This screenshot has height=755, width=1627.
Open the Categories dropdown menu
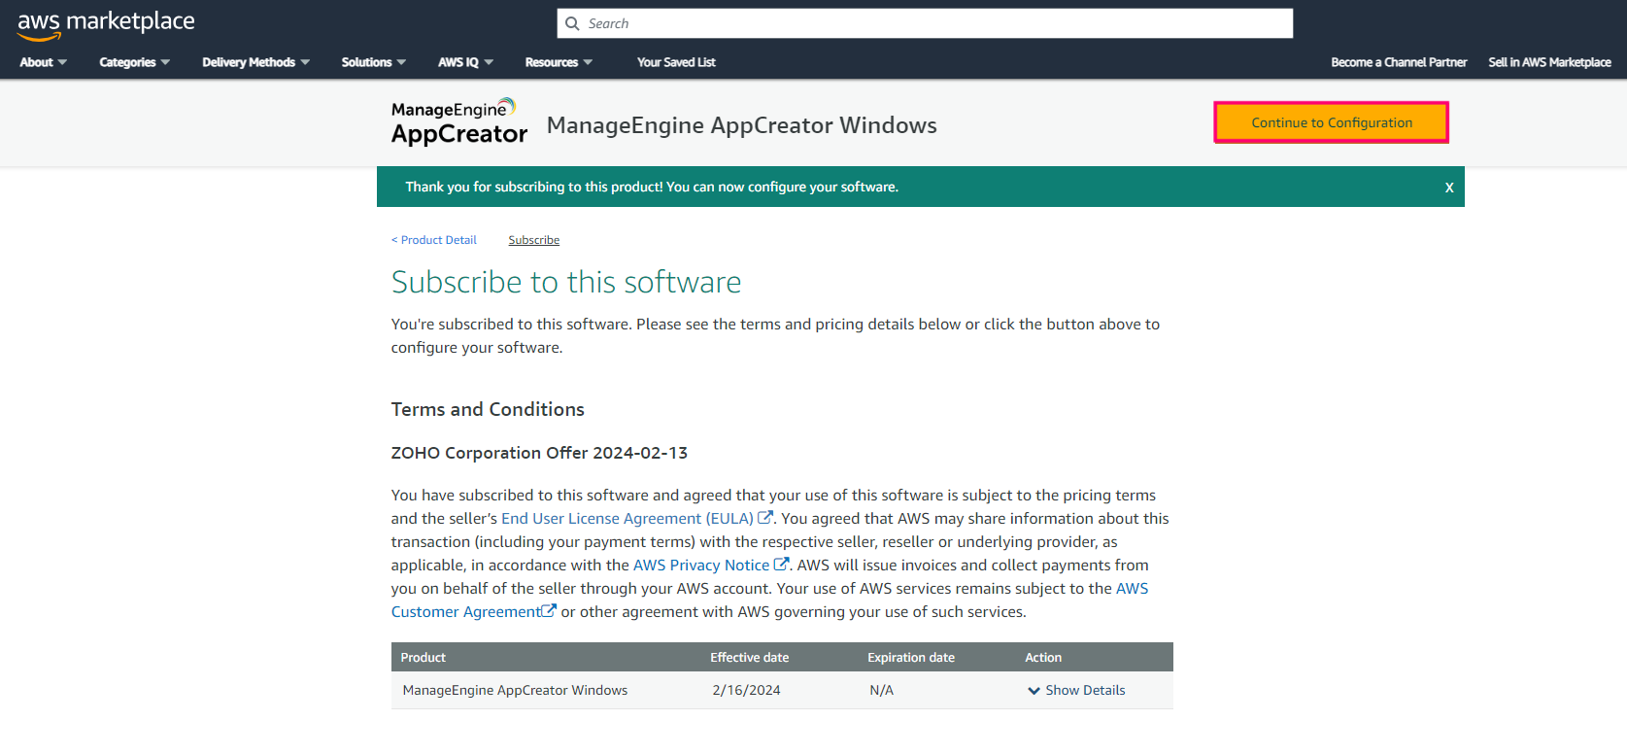pyautogui.click(x=134, y=62)
